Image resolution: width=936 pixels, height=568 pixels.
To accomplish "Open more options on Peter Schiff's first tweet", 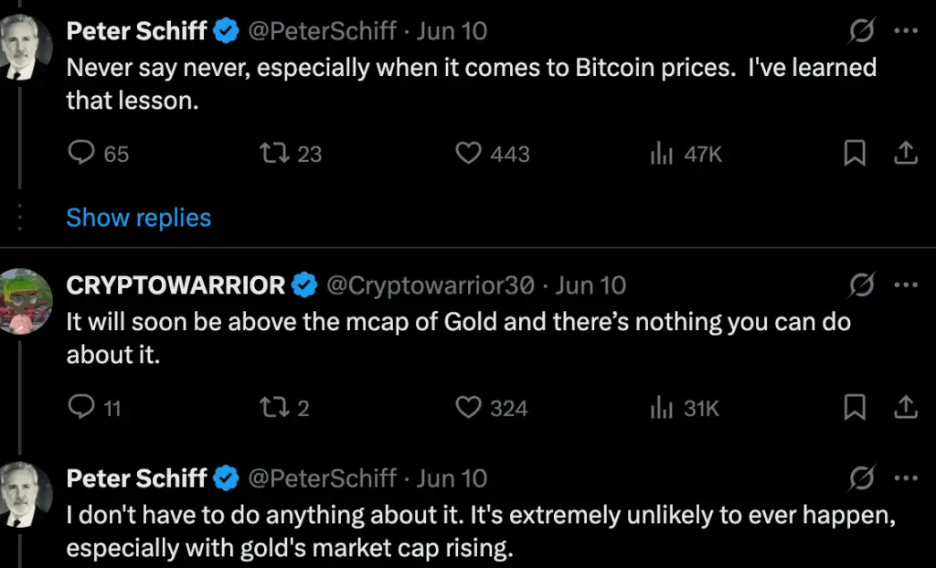I will (905, 31).
